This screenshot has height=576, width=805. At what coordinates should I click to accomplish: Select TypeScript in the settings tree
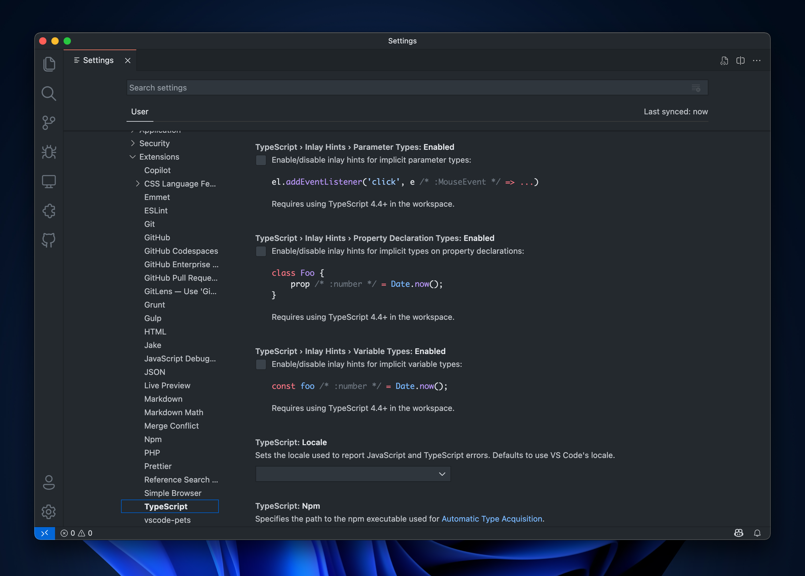[166, 506]
